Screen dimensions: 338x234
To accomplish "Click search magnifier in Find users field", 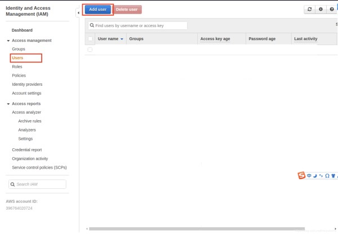I will [92, 25].
